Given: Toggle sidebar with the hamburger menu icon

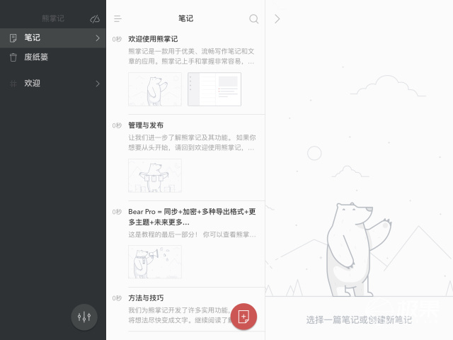Looking at the screenshot, I should [117, 19].
